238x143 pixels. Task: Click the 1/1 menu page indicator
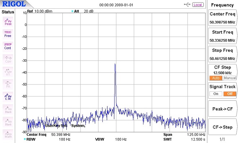coord(222,139)
